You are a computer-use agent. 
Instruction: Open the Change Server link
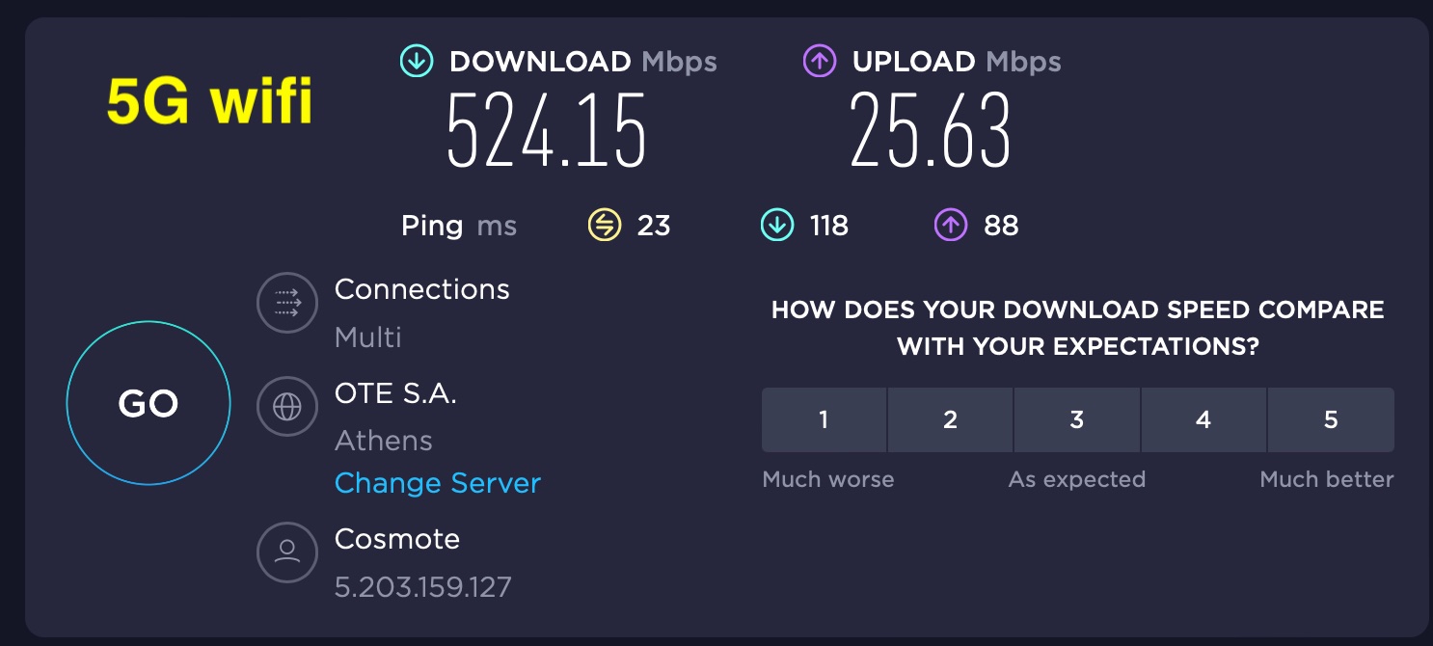tap(438, 483)
